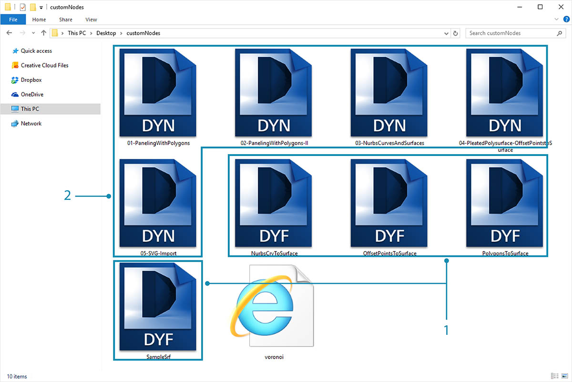Expand the ribbon using the chevron
Image resolution: width=572 pixels, height=382 pixels.
click(x=557, y=20)
